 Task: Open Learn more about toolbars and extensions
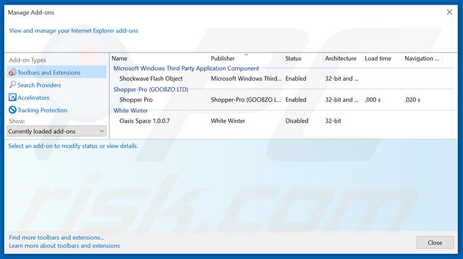coord(64,246)
